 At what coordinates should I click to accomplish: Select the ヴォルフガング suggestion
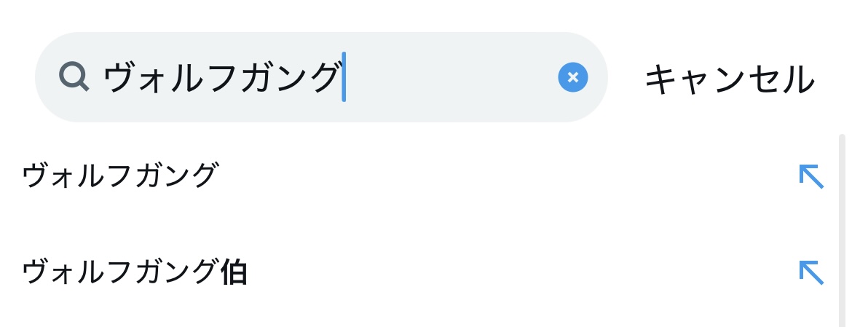(120, 176)
